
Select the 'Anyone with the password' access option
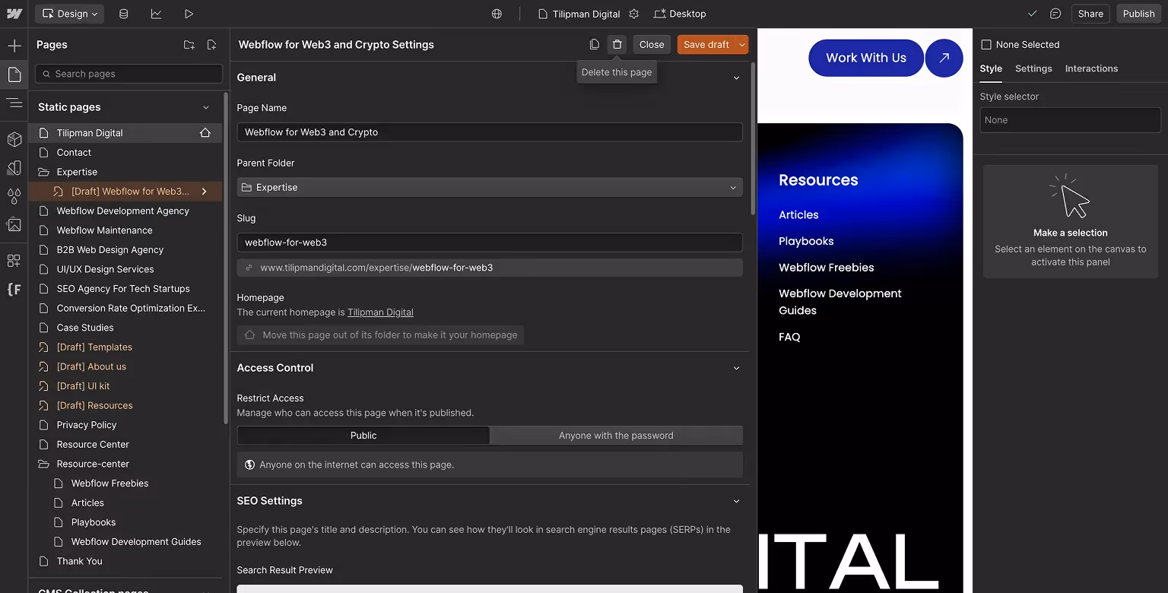point(616,435)
